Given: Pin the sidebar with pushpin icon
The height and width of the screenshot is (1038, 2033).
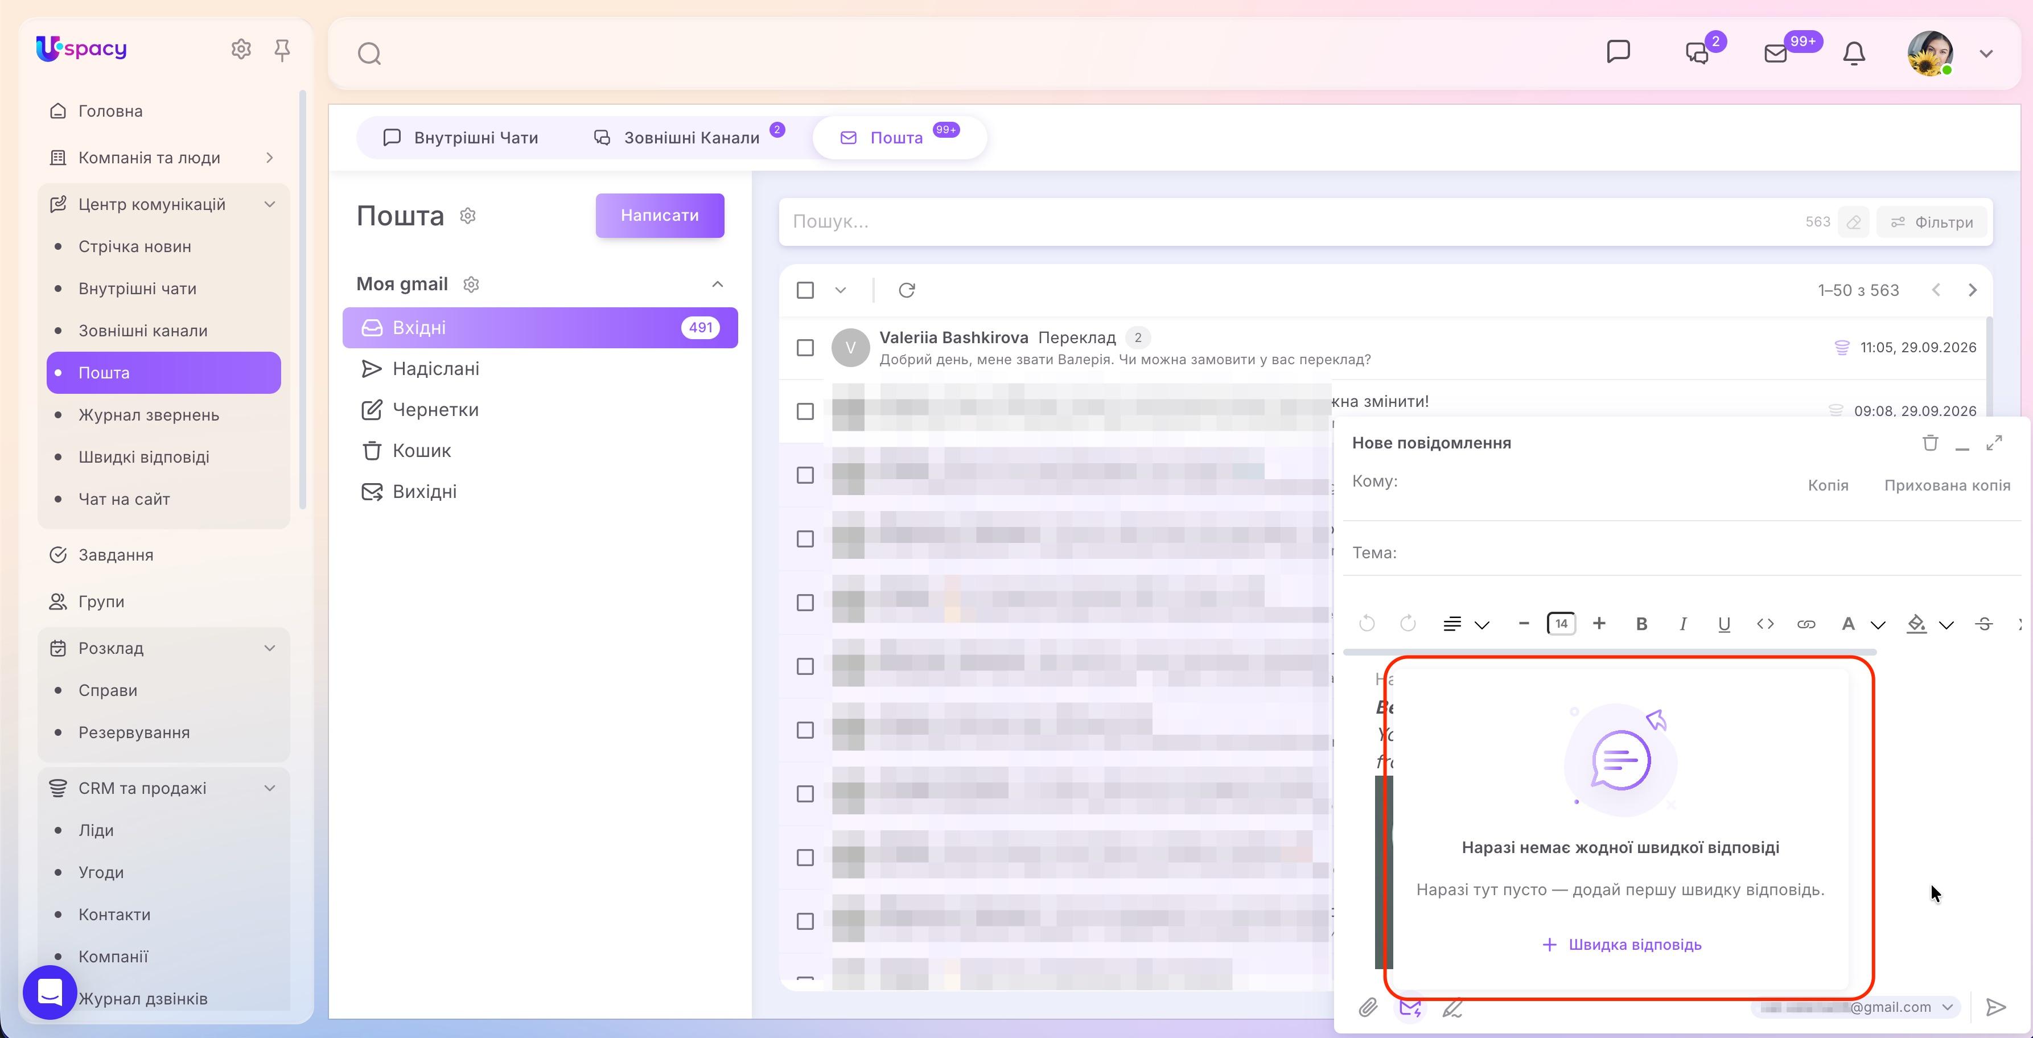Looking at the screenshot, I should click(282, 50).
